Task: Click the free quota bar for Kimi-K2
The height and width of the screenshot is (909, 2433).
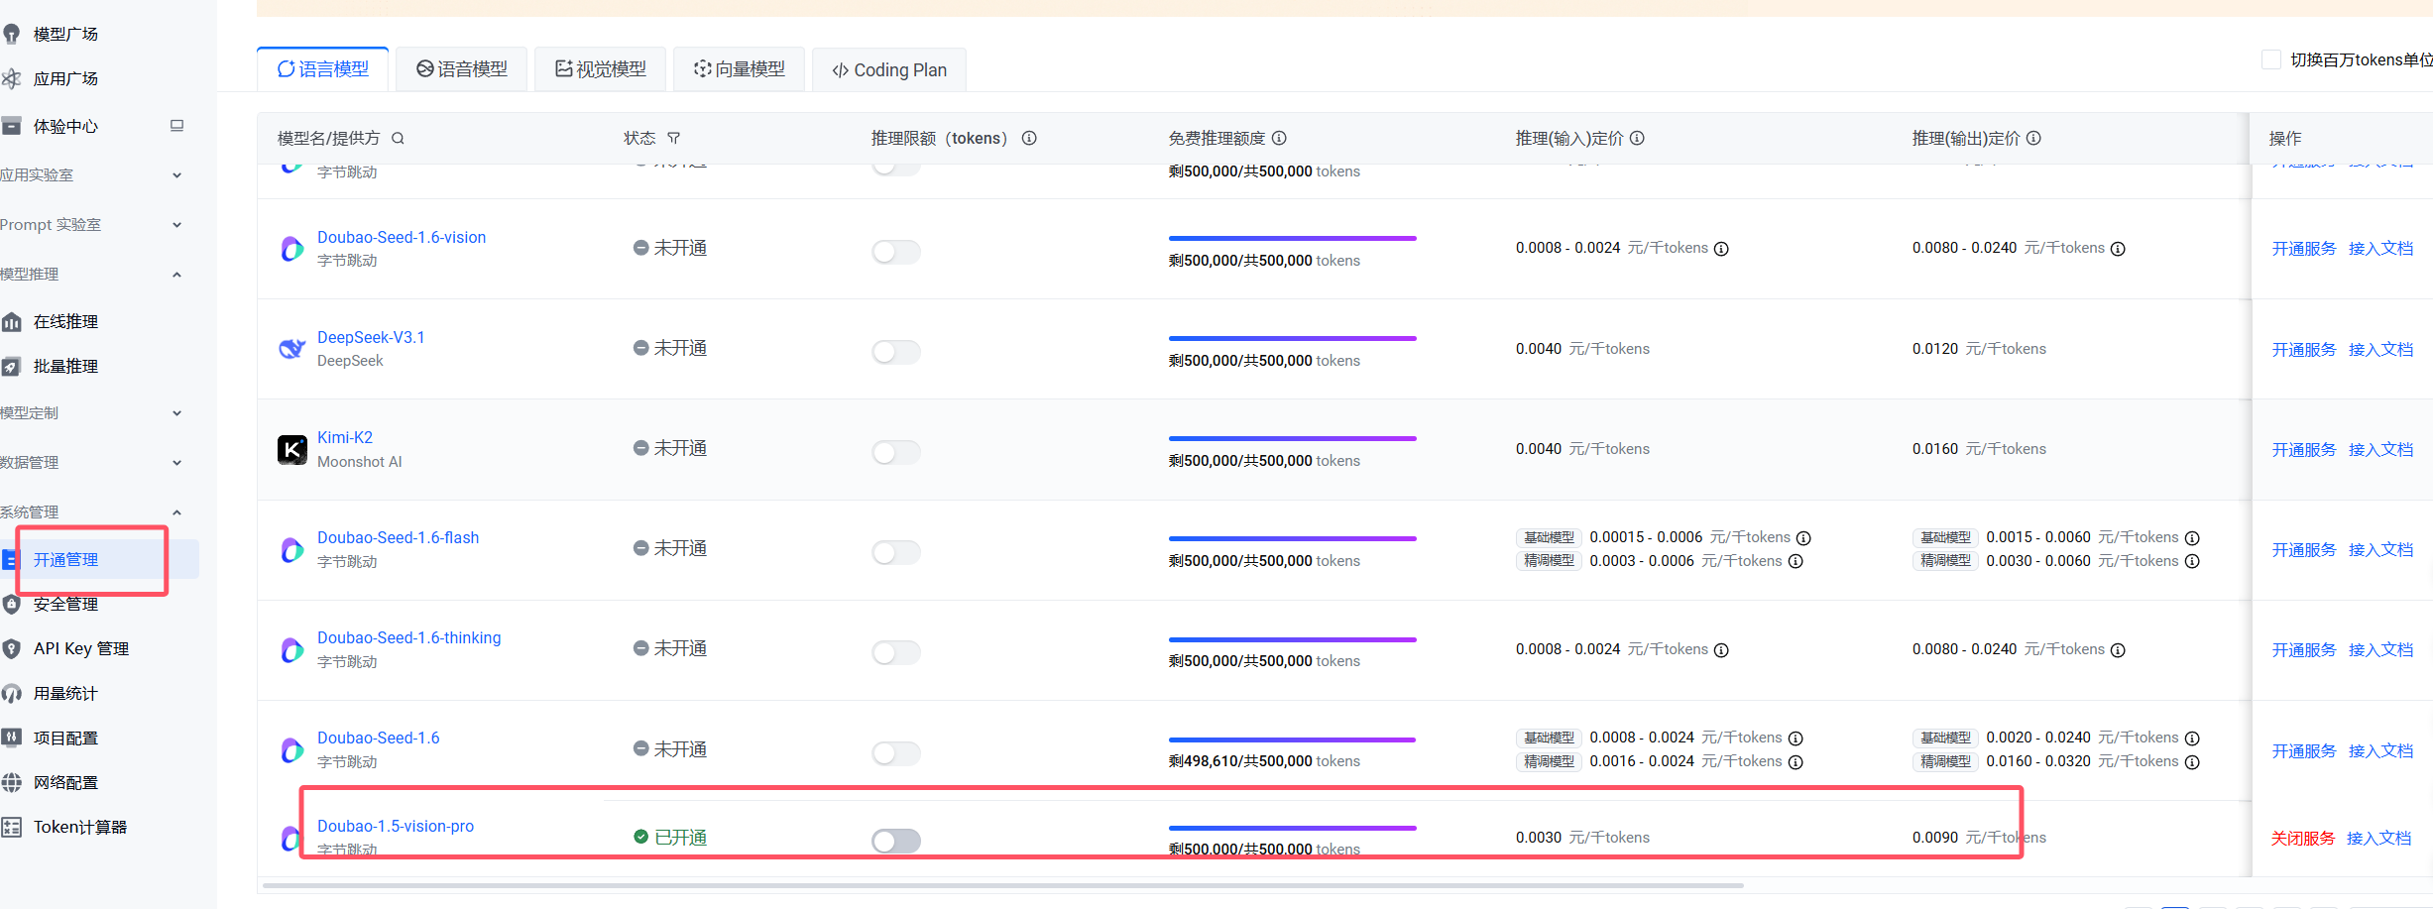Action: 1293,439
